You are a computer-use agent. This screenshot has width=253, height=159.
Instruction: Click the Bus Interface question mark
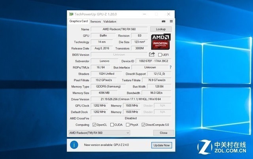pos(170,68)
